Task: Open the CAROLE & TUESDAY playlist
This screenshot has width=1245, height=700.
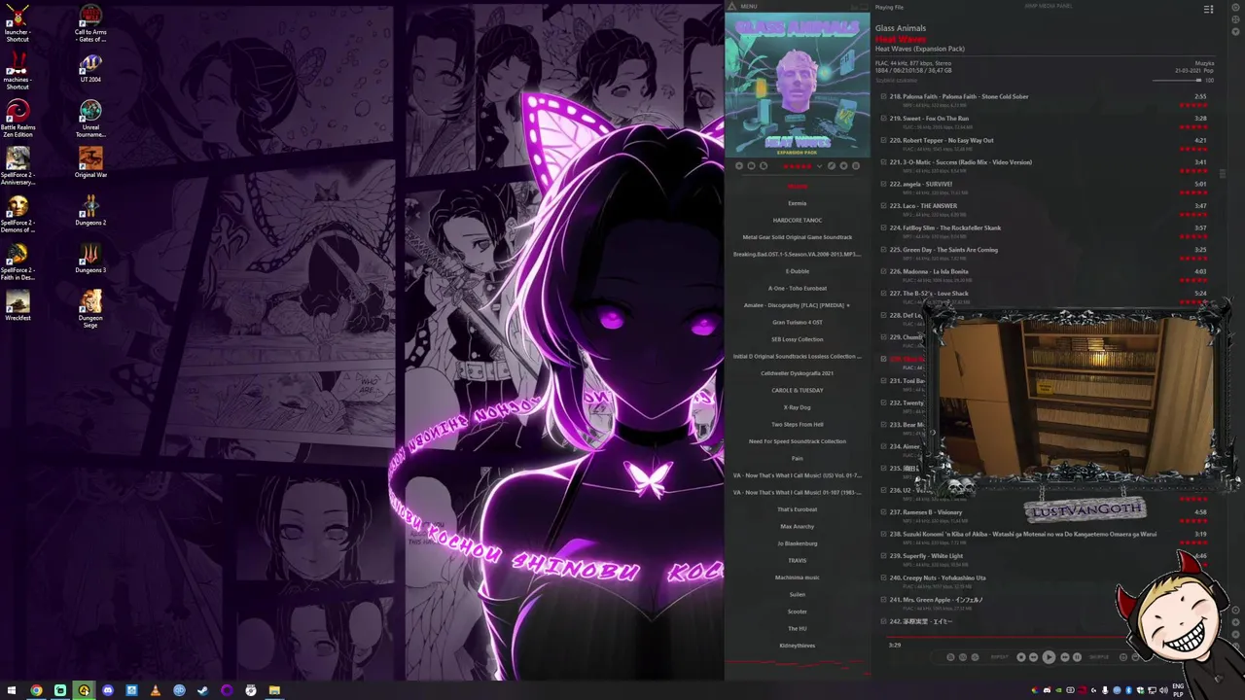Action: click(x=797, y=390)
